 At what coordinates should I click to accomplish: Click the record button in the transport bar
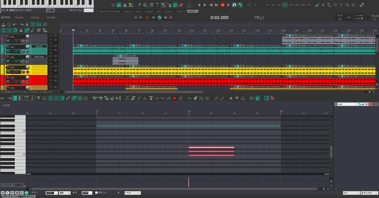coord(147,17)
